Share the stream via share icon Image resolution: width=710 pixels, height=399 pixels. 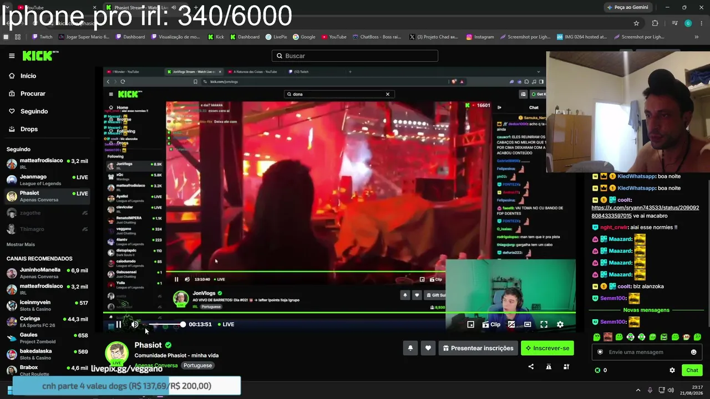531,366
